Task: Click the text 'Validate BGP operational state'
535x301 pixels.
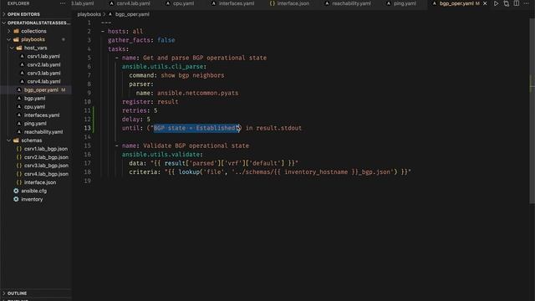Action: point(196,145)
